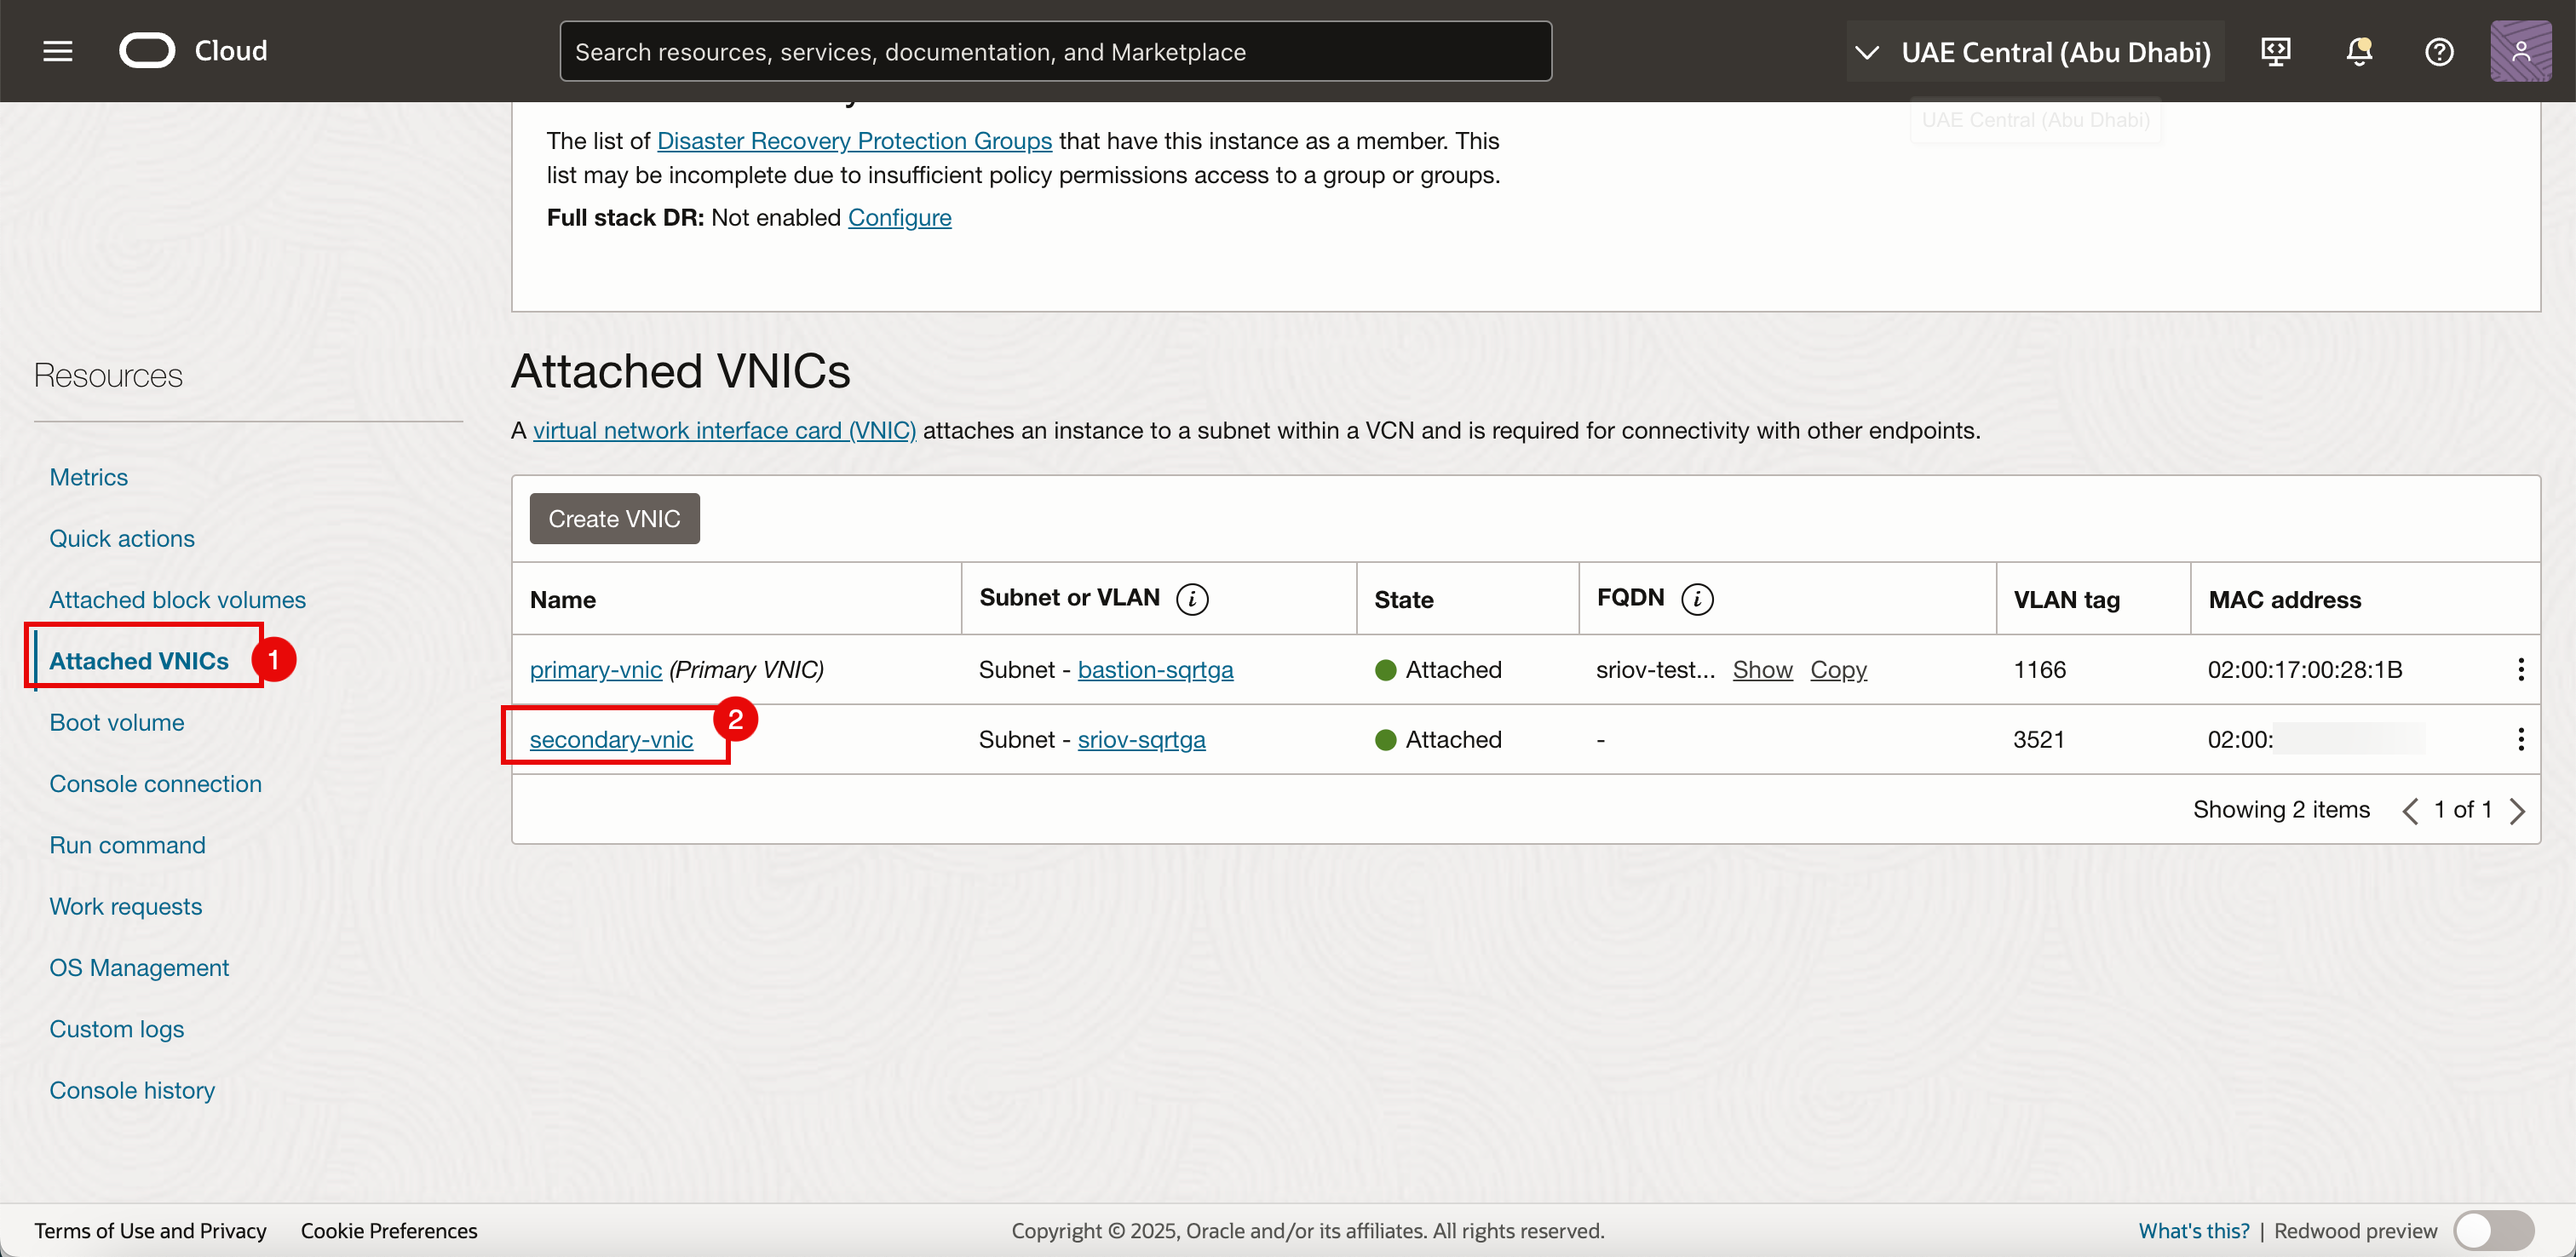Open actions menu for secondary-vnic row

point(2520,739)
